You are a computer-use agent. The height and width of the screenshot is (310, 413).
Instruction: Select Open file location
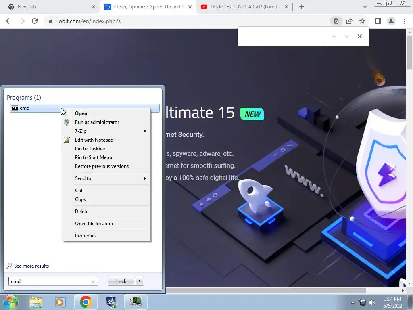coord(94,224)
